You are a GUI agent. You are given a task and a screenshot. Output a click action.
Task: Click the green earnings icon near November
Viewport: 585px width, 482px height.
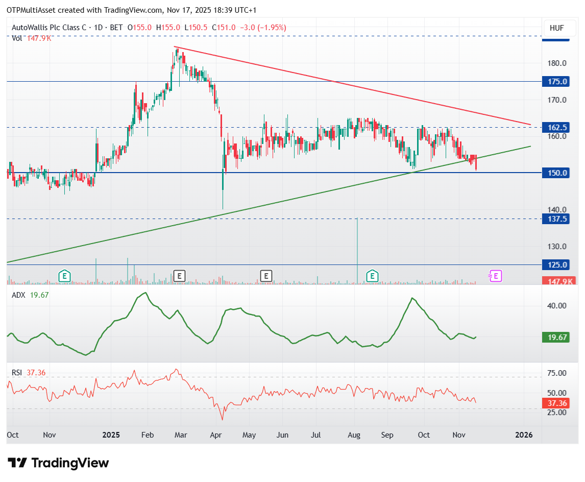[64, 276]
